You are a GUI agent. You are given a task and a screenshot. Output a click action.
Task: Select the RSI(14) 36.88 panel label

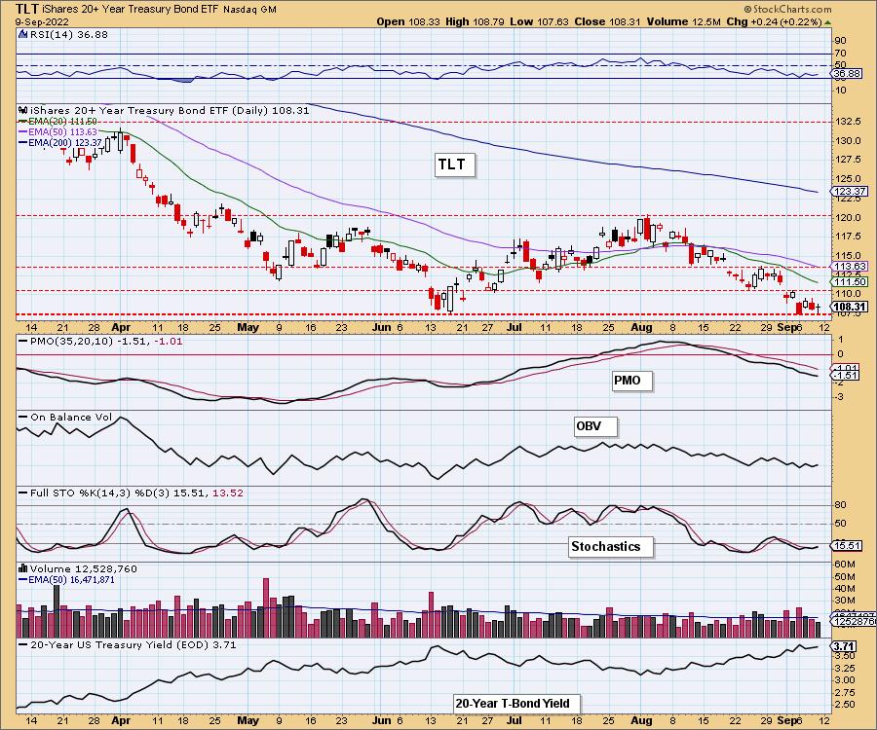tap(68, 34)
